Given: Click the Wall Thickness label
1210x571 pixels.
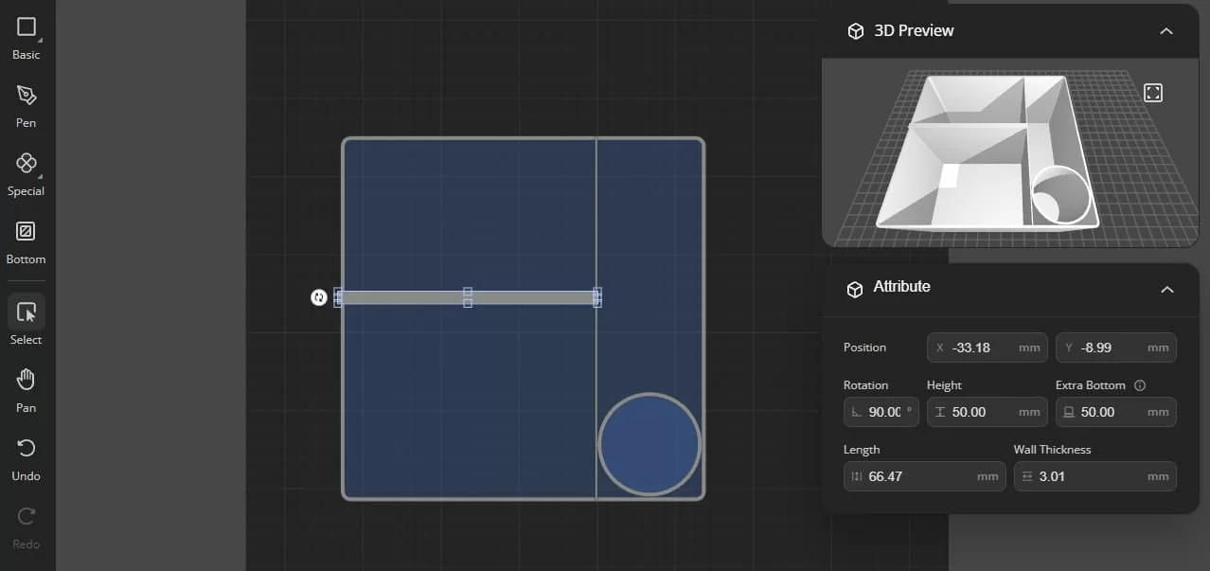Looking at the screenshot, I should click(x=1052, y=450).
